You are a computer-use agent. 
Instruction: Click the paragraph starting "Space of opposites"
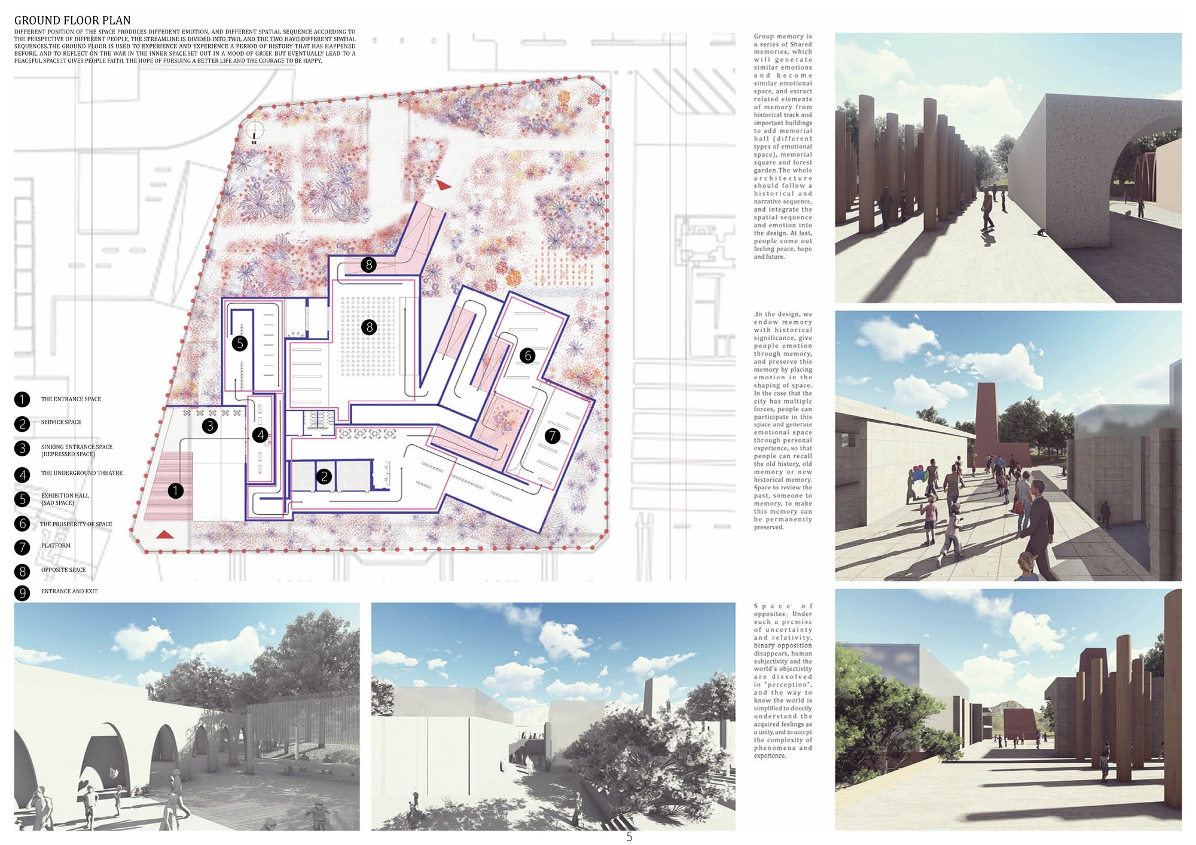pos(783,681)
